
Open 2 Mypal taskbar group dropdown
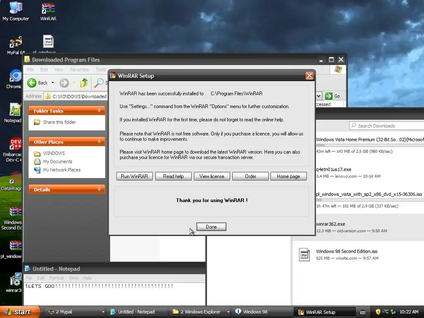(x=103, y=312)
